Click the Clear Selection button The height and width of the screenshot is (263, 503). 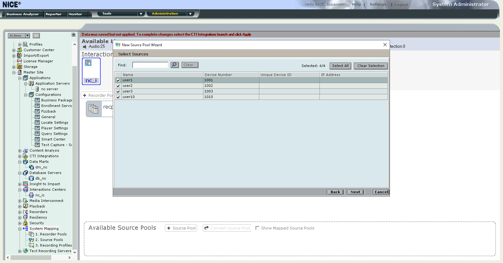[370, 66]
